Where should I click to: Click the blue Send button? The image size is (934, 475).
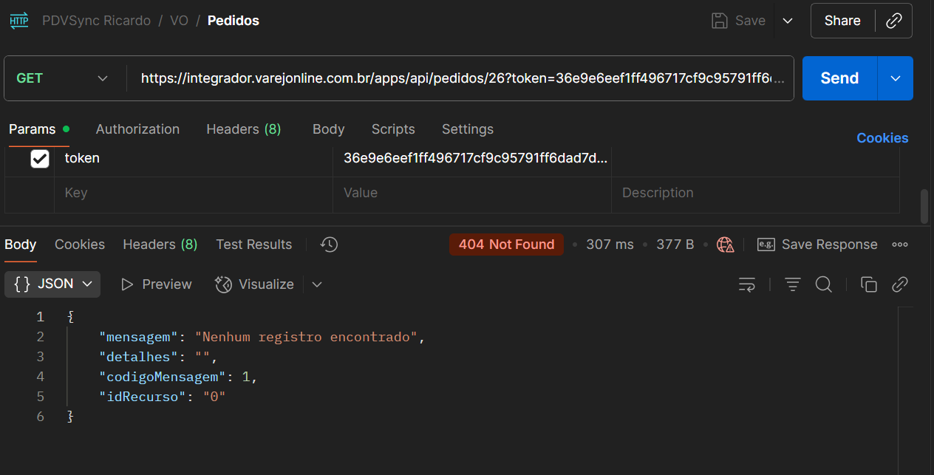point(839,78)
